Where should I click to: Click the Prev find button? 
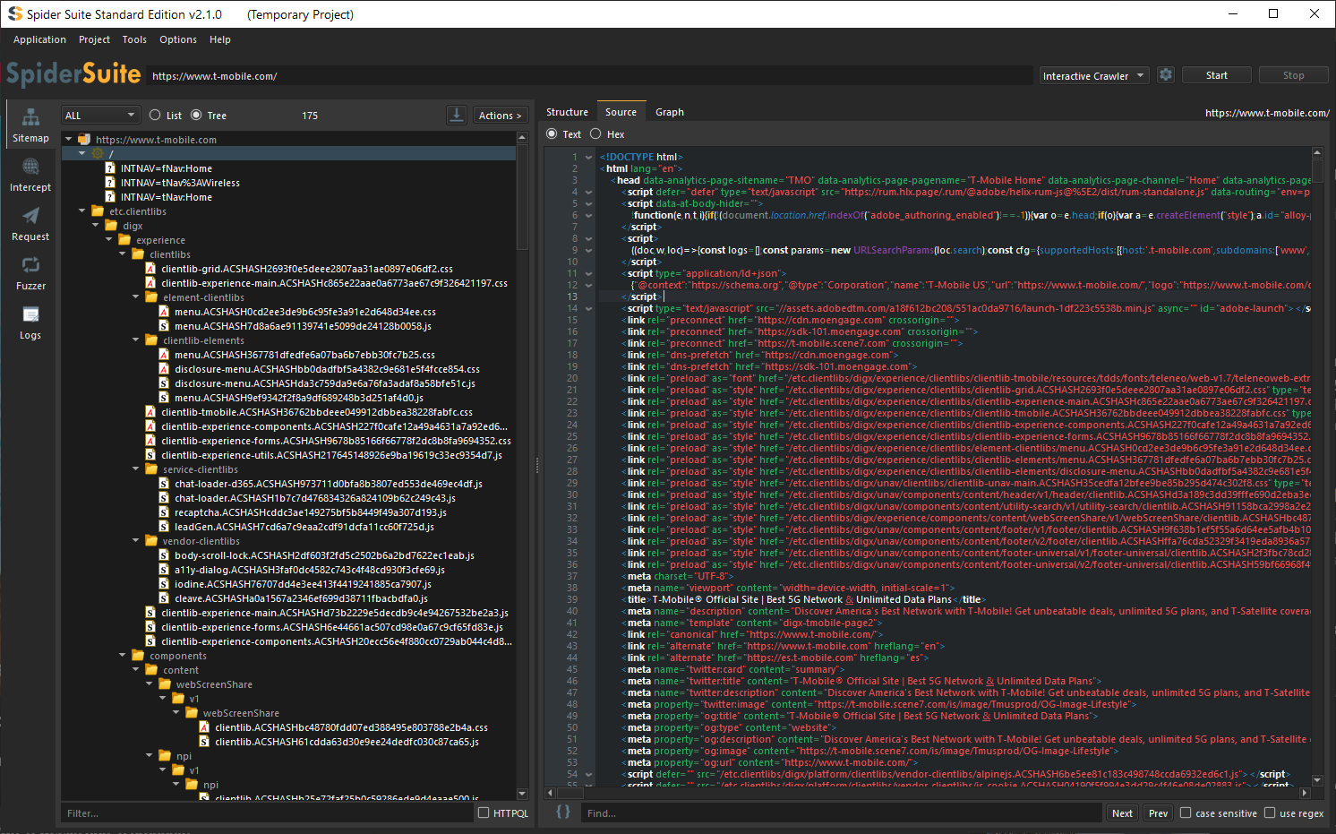click(1158, 813)
